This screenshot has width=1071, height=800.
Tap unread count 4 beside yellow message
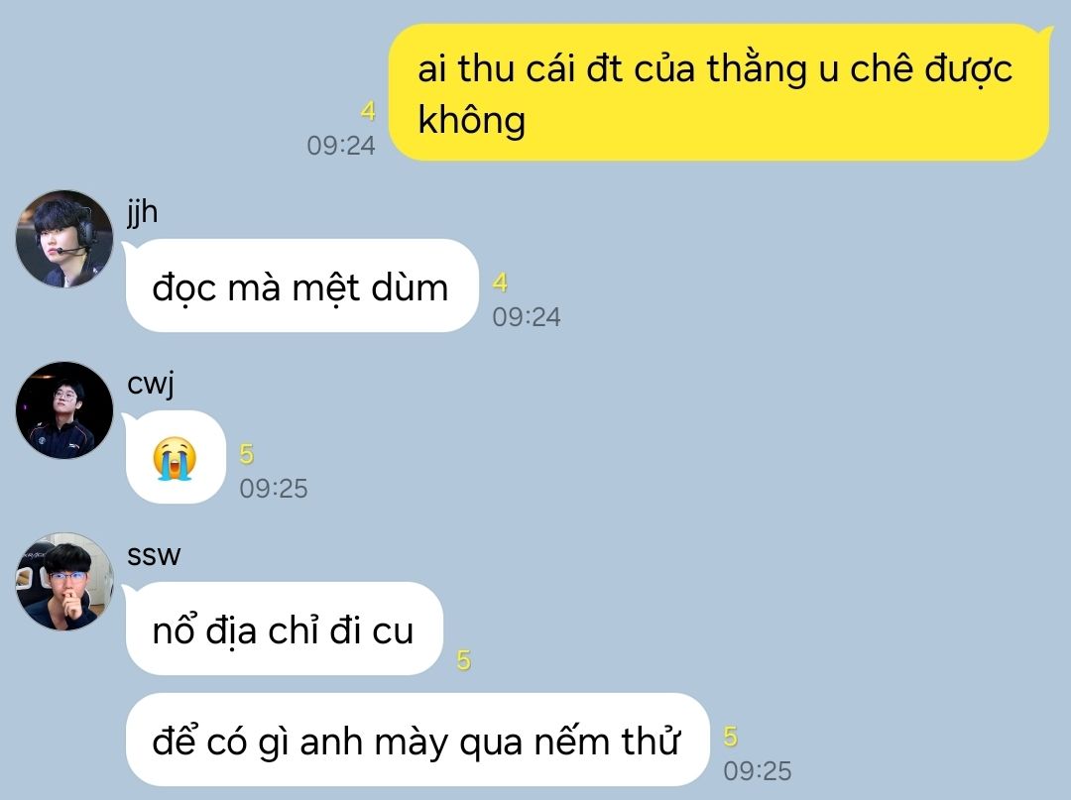368,111
